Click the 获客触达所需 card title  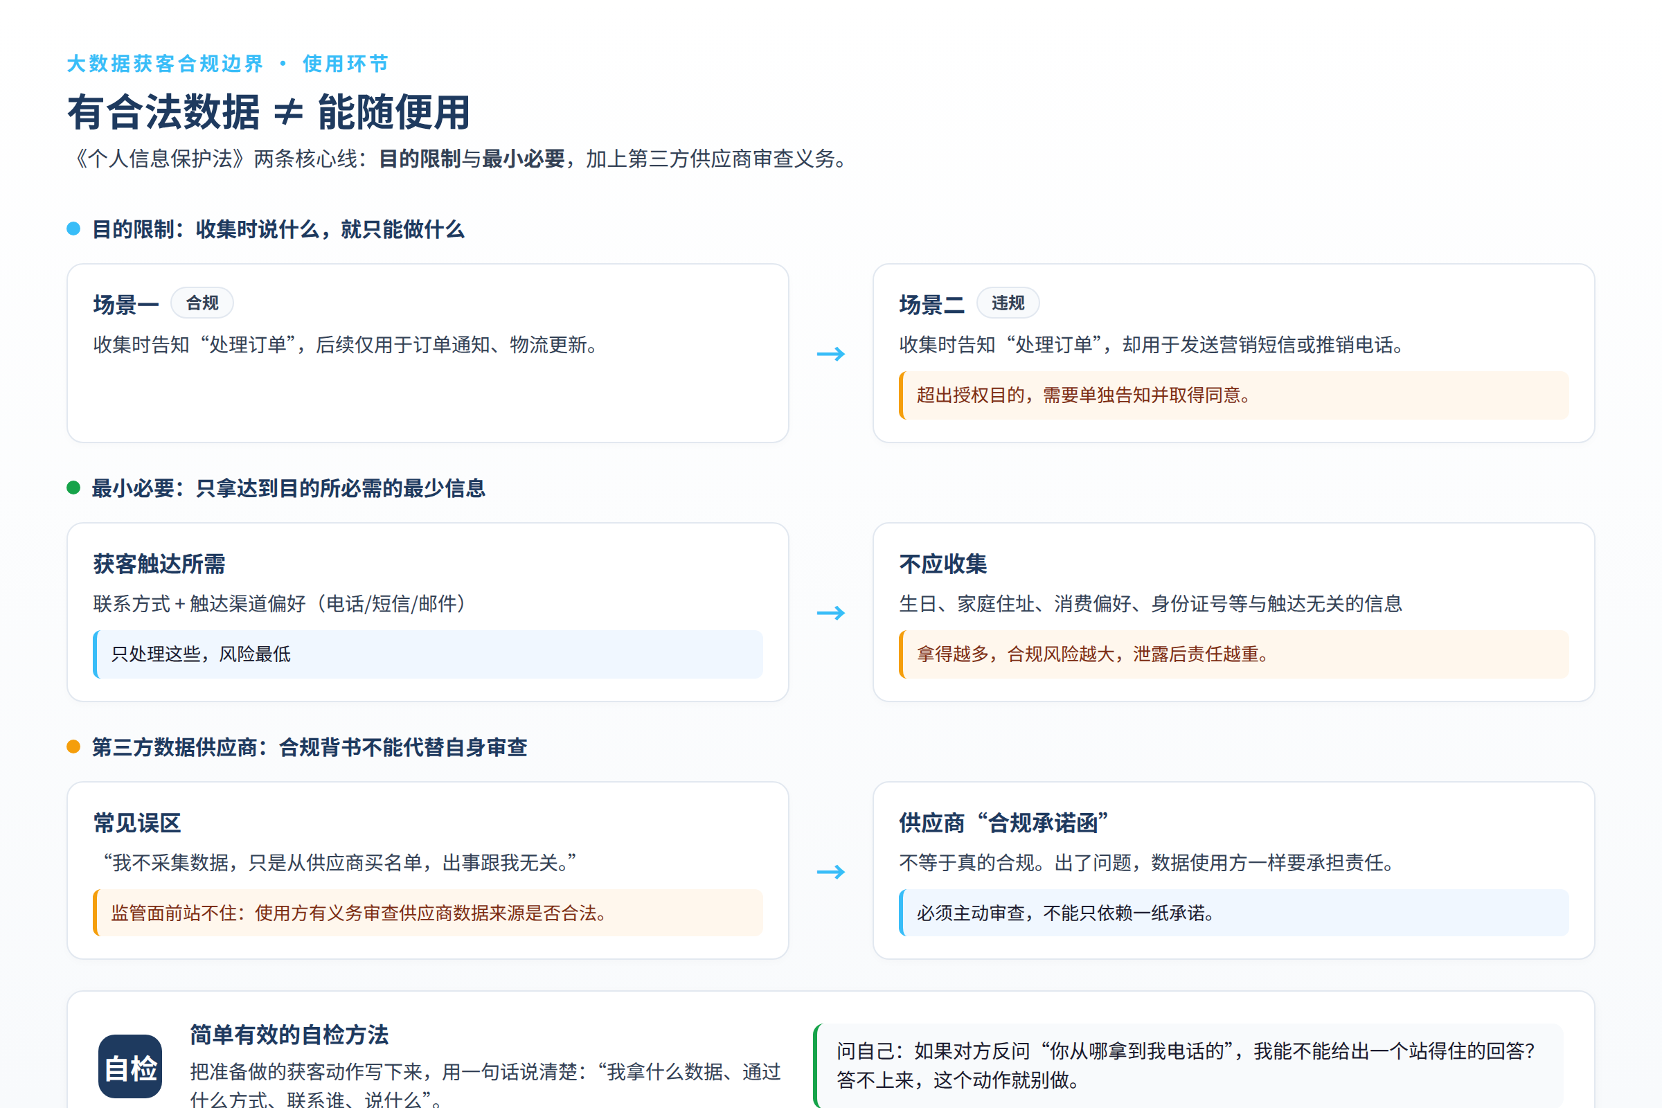(159, 564)
